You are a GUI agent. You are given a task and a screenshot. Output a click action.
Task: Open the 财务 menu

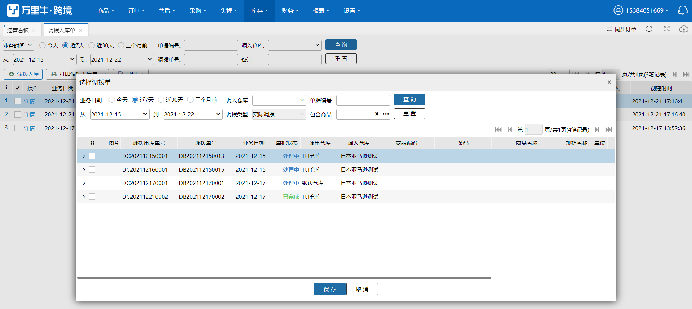click(x=290, y=11)
